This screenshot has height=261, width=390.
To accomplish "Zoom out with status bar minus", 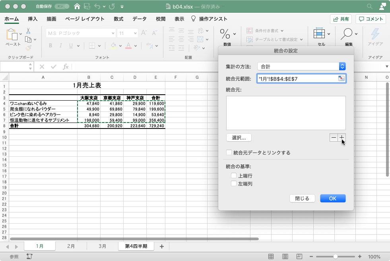I will [x=311, y=257].
